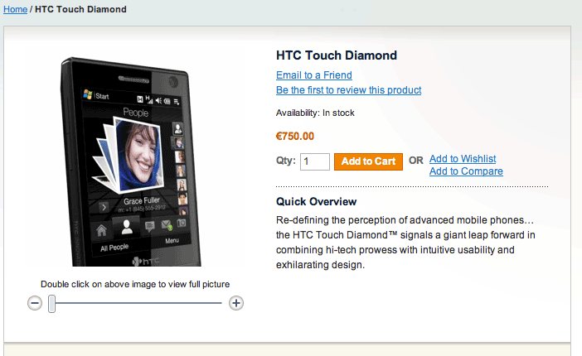The width and height of the screenshot is (582, 356).
Task: Click the person contact icon on phone screen
Action: pos(127,227)
